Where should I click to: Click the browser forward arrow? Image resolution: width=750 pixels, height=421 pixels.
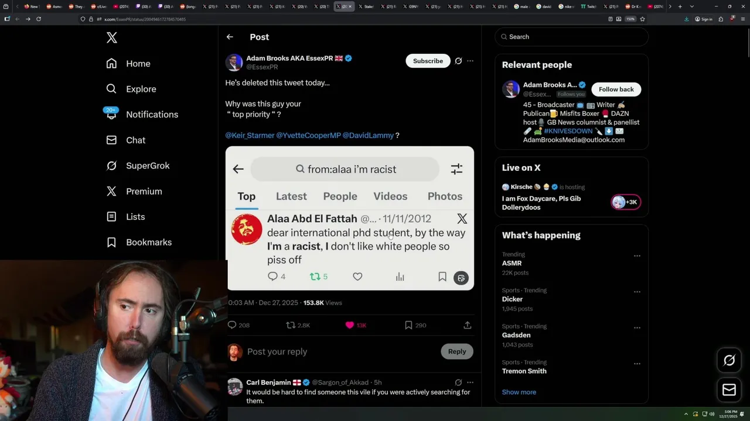28,19
